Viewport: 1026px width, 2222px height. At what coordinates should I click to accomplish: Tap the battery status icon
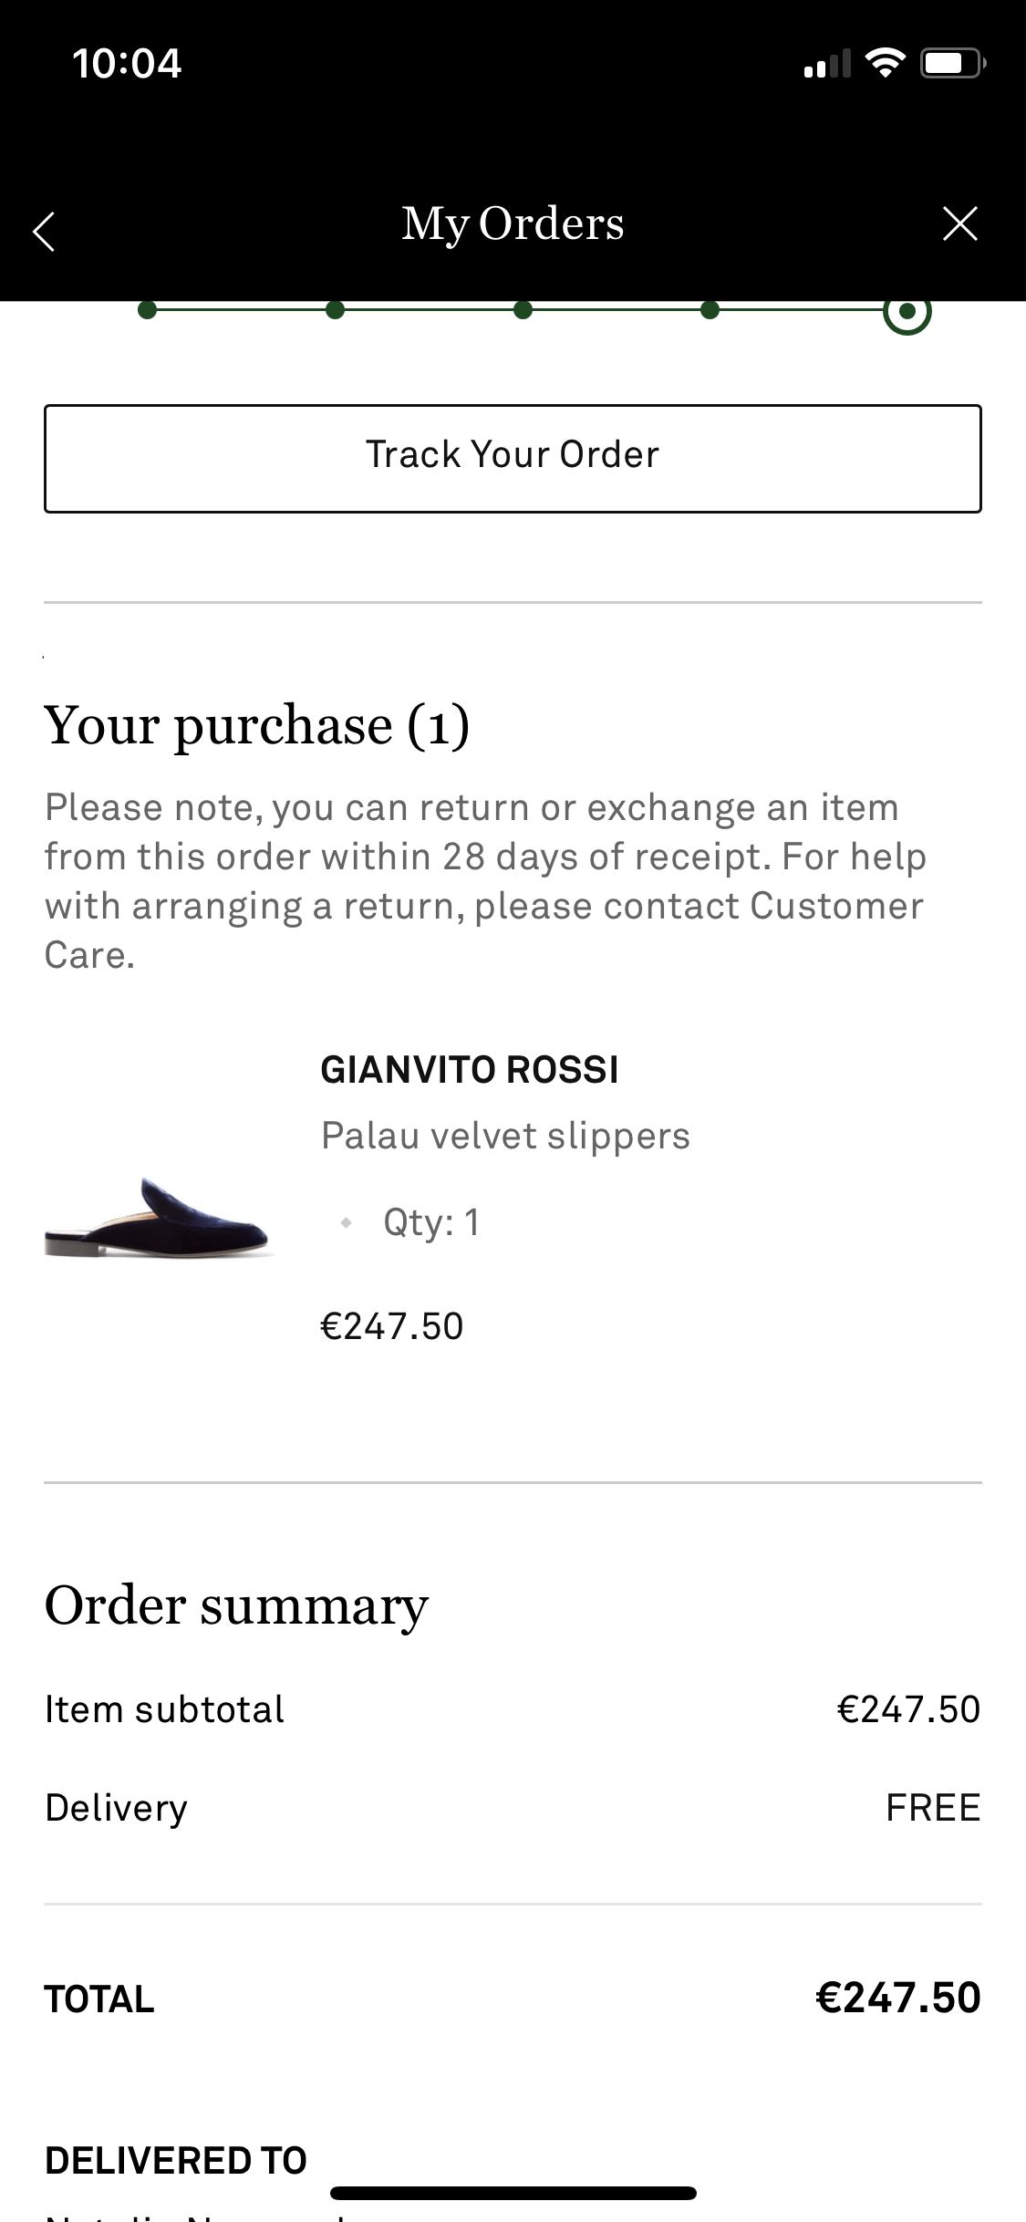[952, 63]
